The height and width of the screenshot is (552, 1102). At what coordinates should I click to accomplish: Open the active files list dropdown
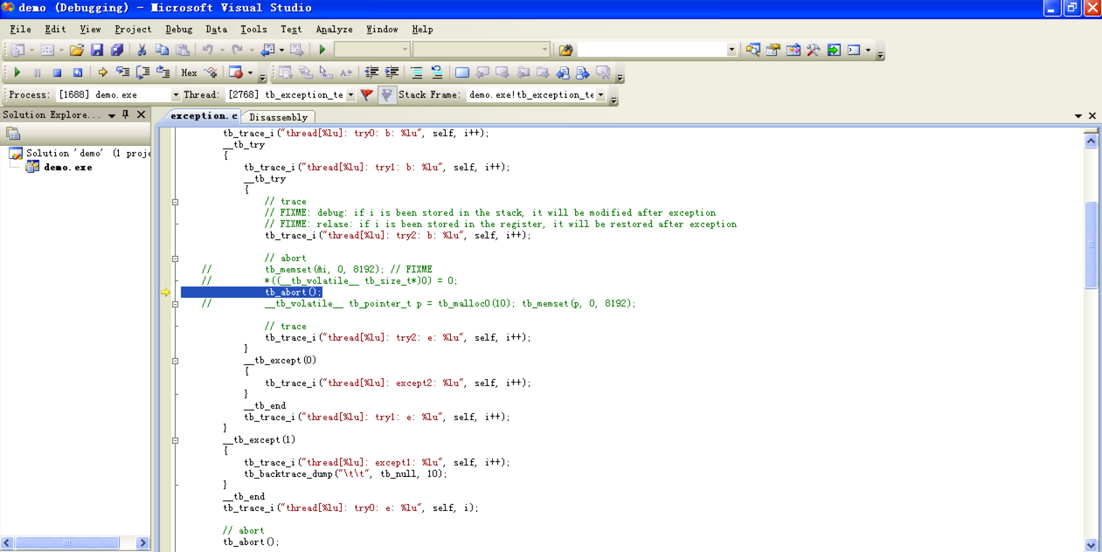tap(1078, 116)
